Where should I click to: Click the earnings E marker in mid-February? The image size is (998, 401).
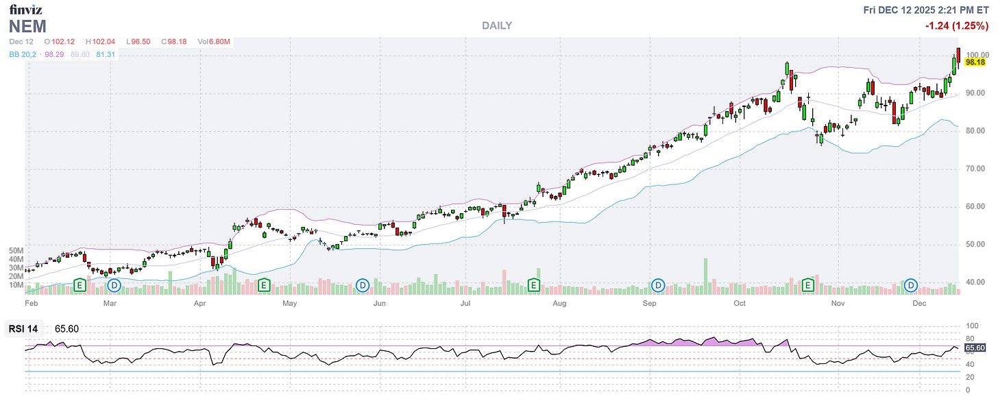80,284
